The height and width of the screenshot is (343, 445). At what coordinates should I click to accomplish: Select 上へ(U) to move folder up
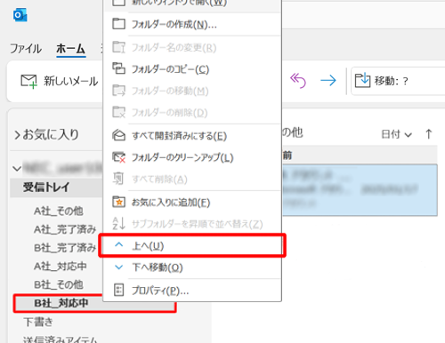[192, 245]
